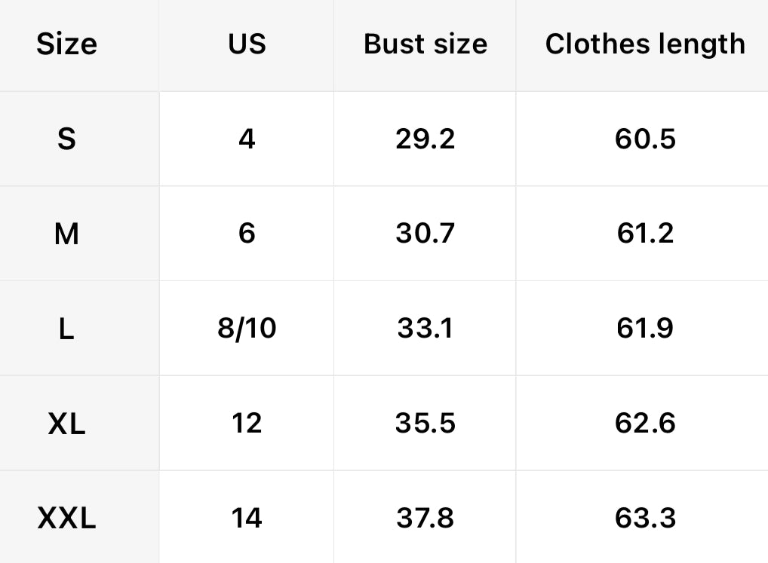Click US size 14 cell
Viewport: 768px width, 563px height.
point(247,519)
